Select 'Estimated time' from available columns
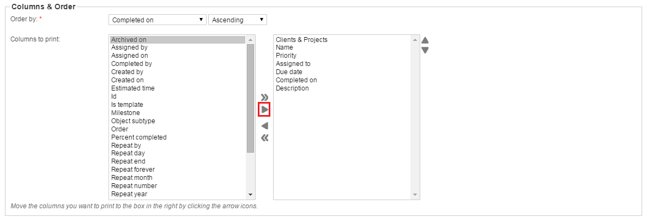This screenshot has height=223, width=647. pos(133,88)
